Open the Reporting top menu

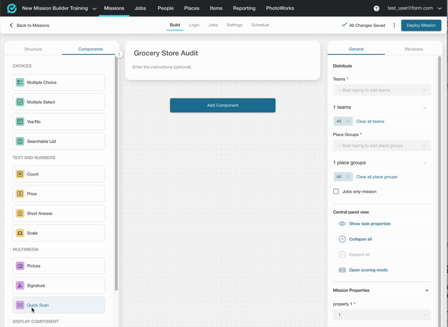pos(244,8)
